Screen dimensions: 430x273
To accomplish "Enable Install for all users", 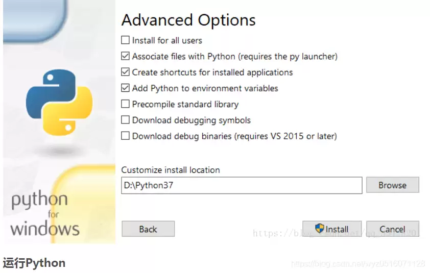I will (126, 40).
